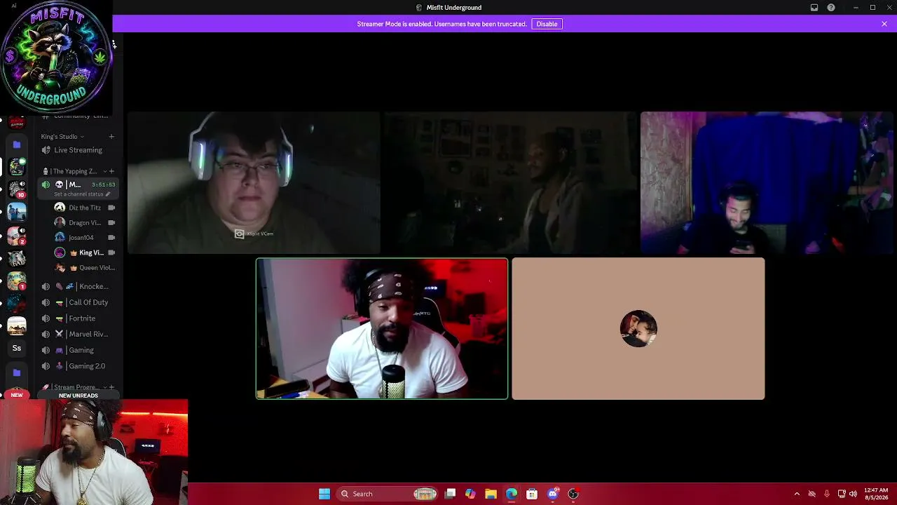Click Set a channel status

pyautogui.click(x=82, y=194)
